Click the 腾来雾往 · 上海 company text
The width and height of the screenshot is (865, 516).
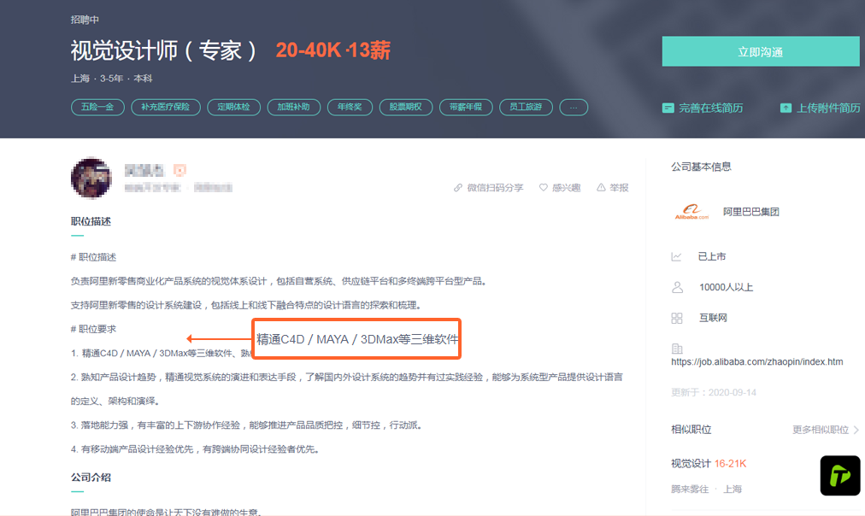707,489
